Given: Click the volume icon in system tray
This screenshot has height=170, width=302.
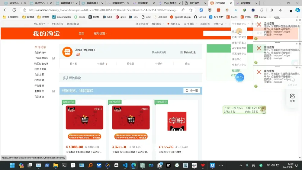Looking at the screenshot, I should [x=273, y=165].
